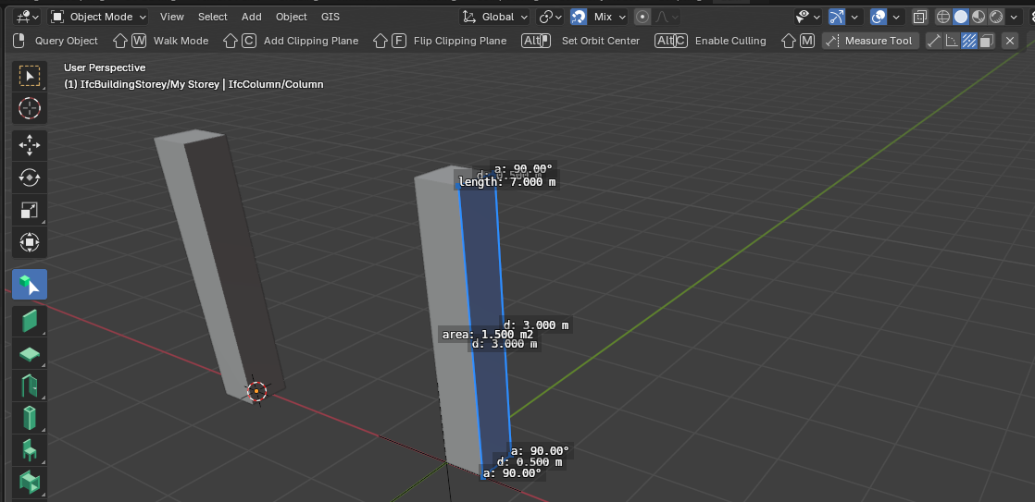The width and height of the screenshot is (1035, 502).
Task: Open the Add menu
Action: [x=252, y=17]
